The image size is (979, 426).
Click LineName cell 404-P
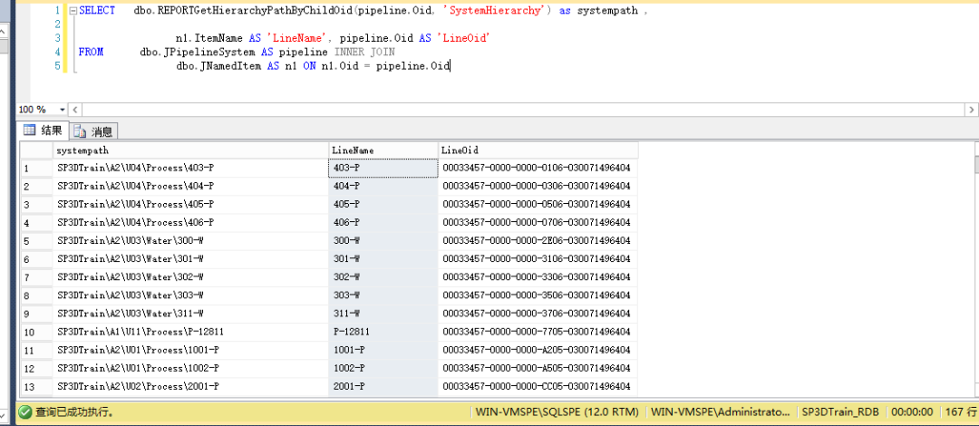click(383, 186)
